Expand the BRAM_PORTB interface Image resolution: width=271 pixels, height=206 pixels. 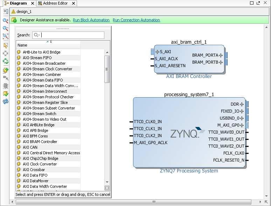221,62
